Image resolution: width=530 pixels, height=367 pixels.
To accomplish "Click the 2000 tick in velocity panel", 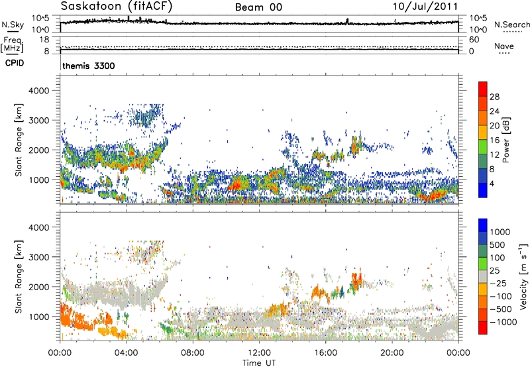I will pos(38,287).
